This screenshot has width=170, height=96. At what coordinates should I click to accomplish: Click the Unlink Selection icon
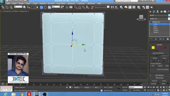click(x=7, y=7)
